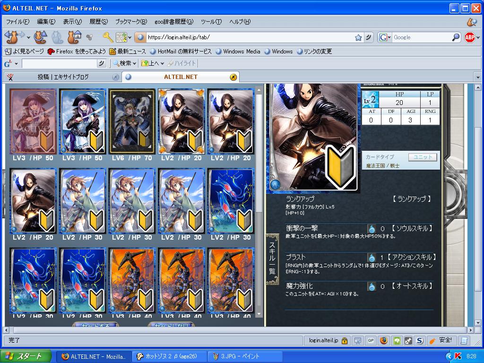
Task: Open the ブックマーク(B) menu
Action: [x=131, y=22]
